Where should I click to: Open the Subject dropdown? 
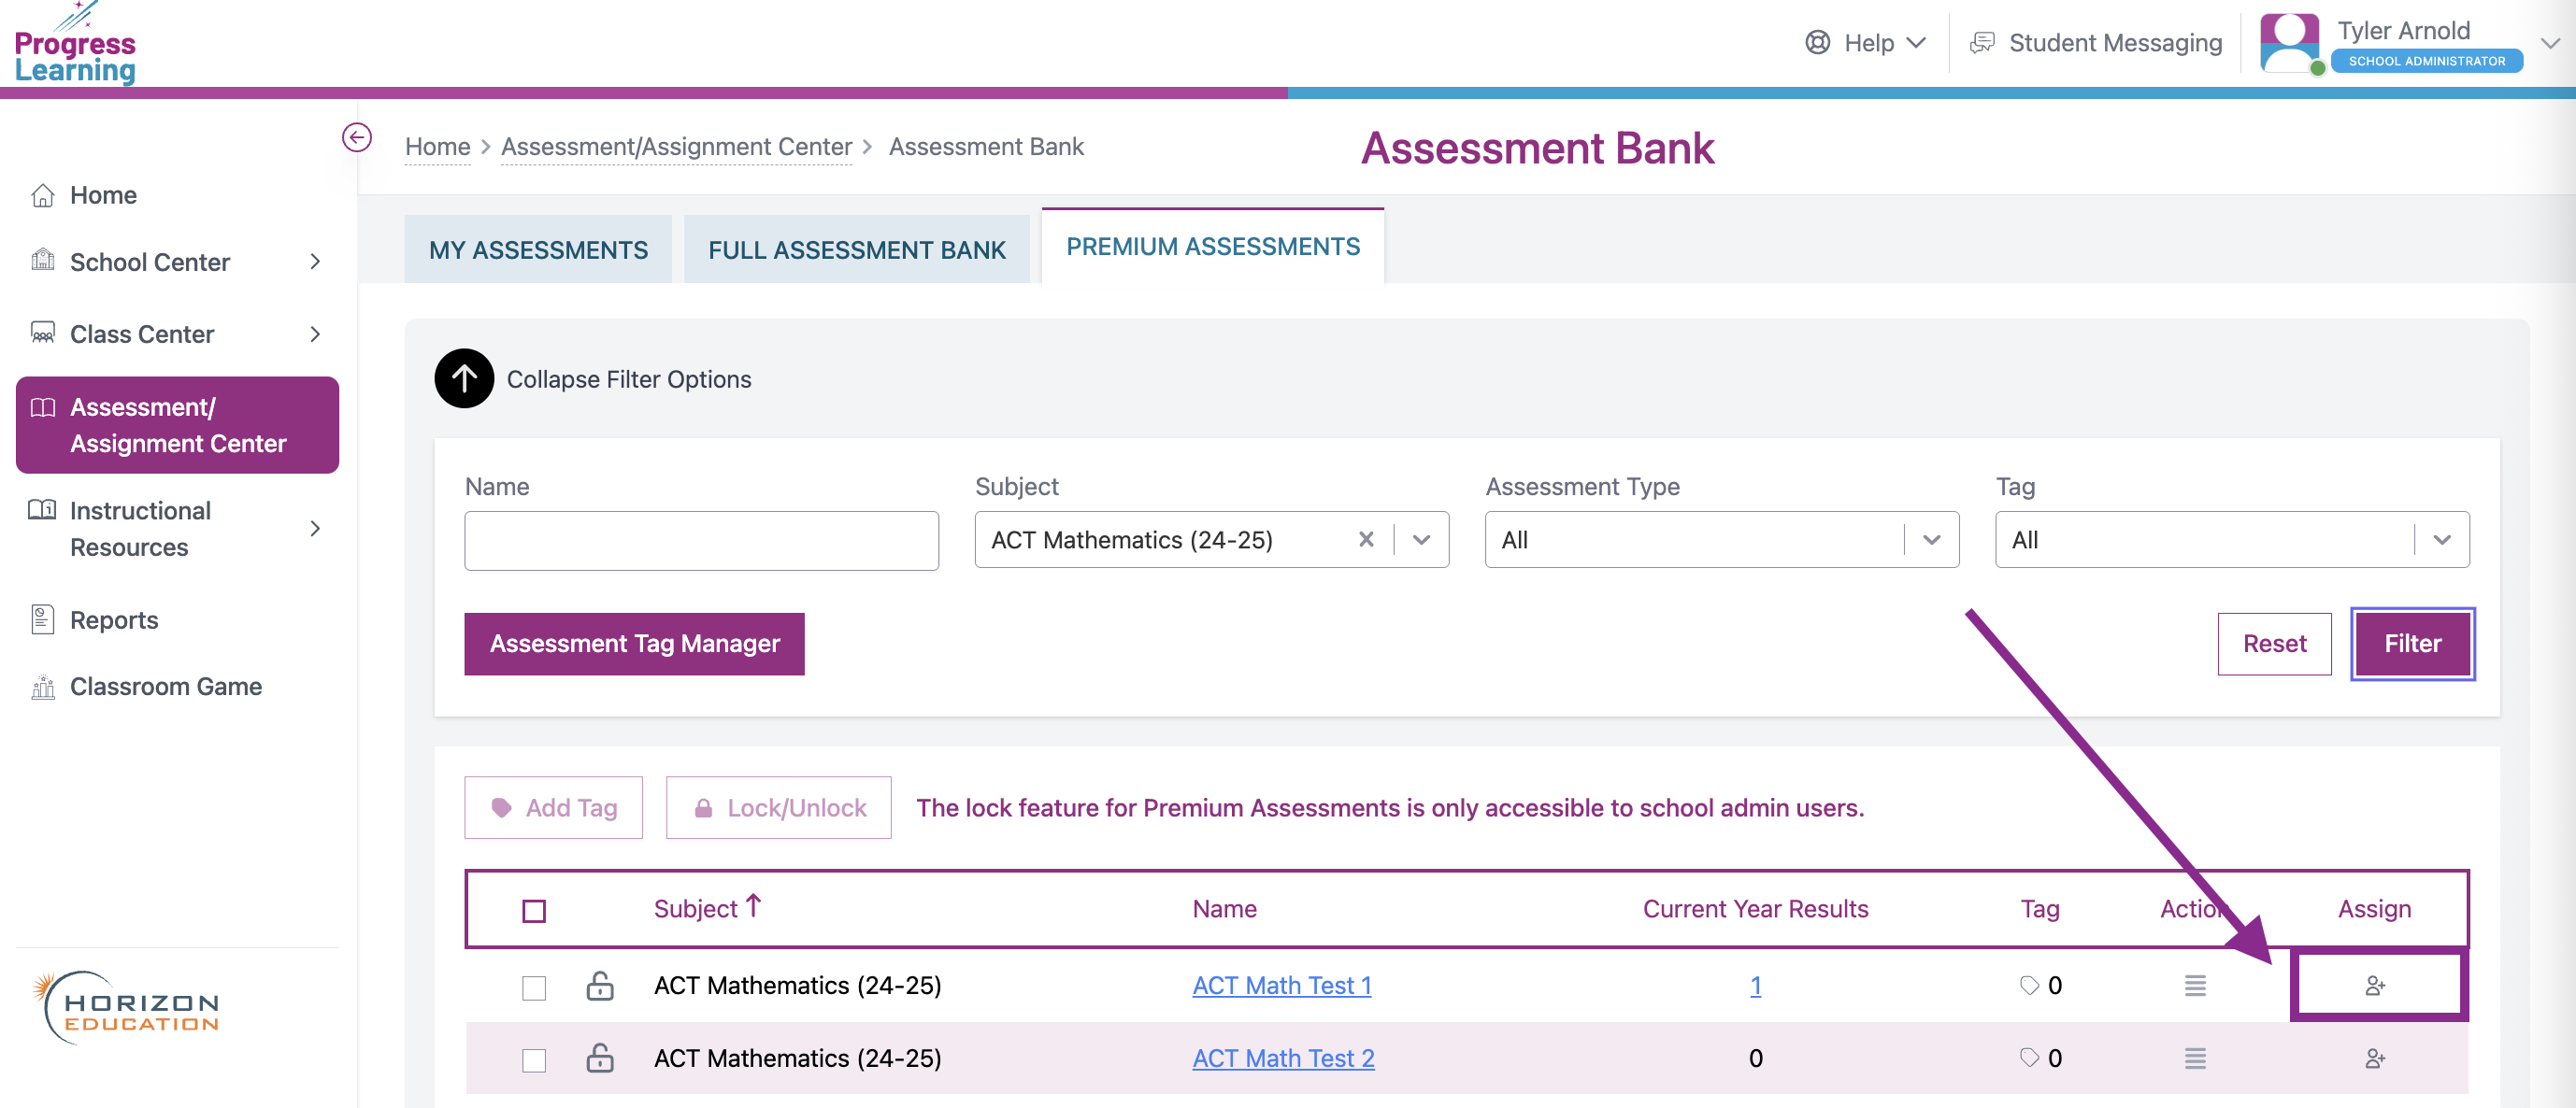tap(1421, 539)
